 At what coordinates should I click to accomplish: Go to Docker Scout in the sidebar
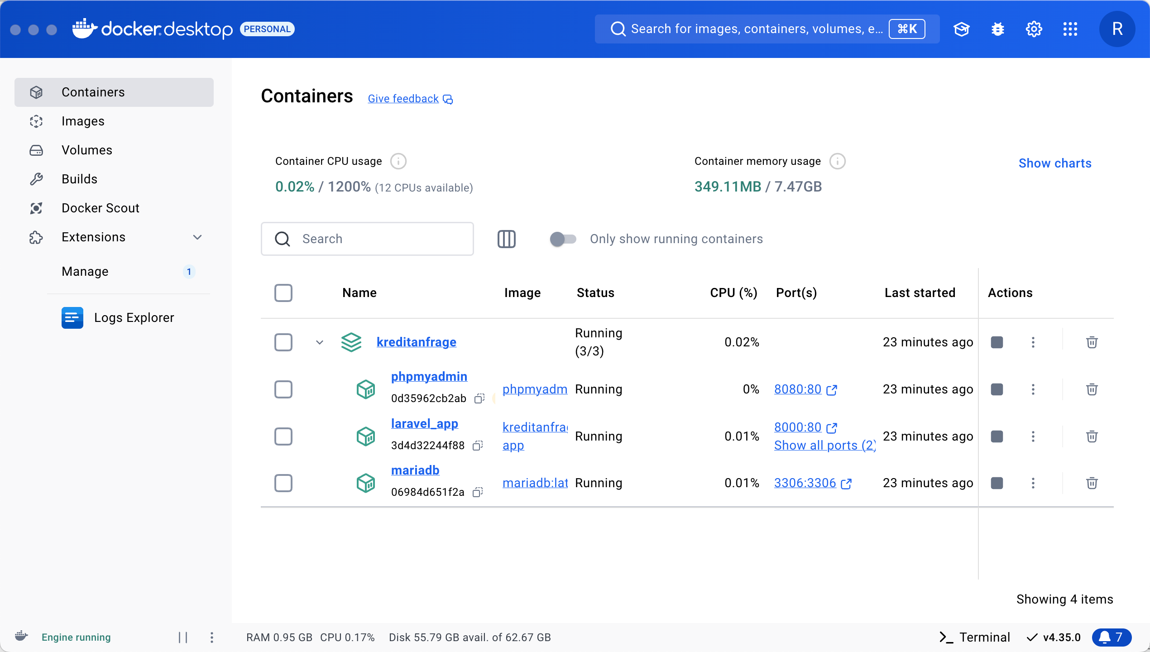(x=114, y=208)
